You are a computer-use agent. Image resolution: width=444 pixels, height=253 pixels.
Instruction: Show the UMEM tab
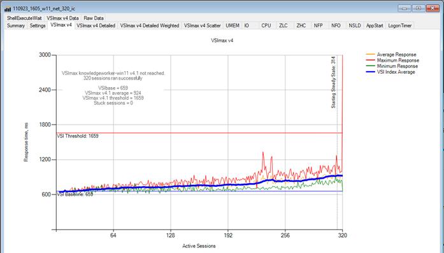coord(233,25)
